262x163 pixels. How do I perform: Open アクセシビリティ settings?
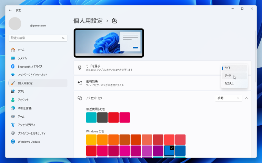point(38,125)
